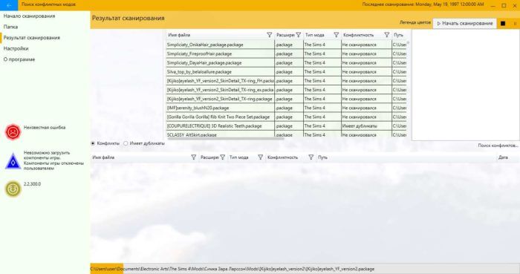
Task: Maximize the window
Action: point(504,5)
